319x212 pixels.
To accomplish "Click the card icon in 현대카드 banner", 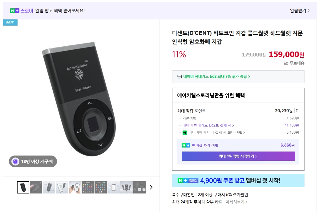I will (x=180, y=77).
